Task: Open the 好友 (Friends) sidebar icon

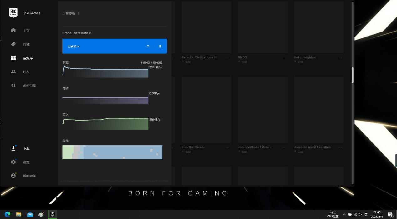Action: [13, 72]
